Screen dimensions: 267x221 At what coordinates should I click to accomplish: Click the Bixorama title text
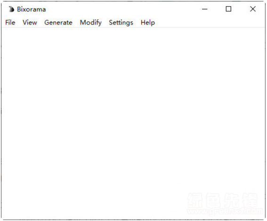coord(32,9)
